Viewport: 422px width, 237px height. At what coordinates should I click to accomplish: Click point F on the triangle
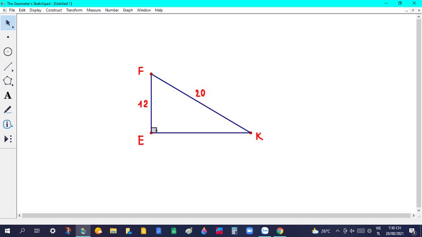coord(151,74)
